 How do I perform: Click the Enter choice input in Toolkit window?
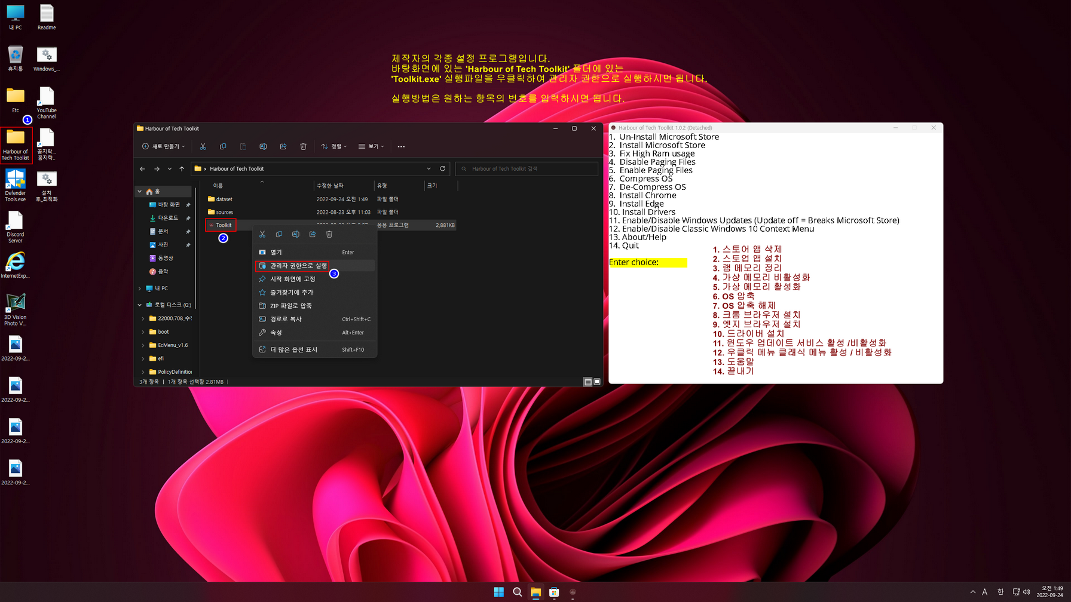click(x=648, y=262)
